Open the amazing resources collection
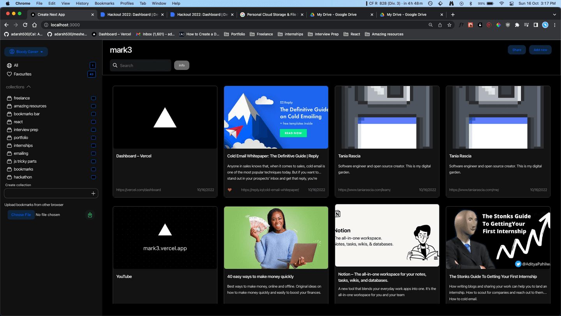Image resolution: width=561 pixels, height=316 pixels. pyautogui.click(x=30, y=106)
